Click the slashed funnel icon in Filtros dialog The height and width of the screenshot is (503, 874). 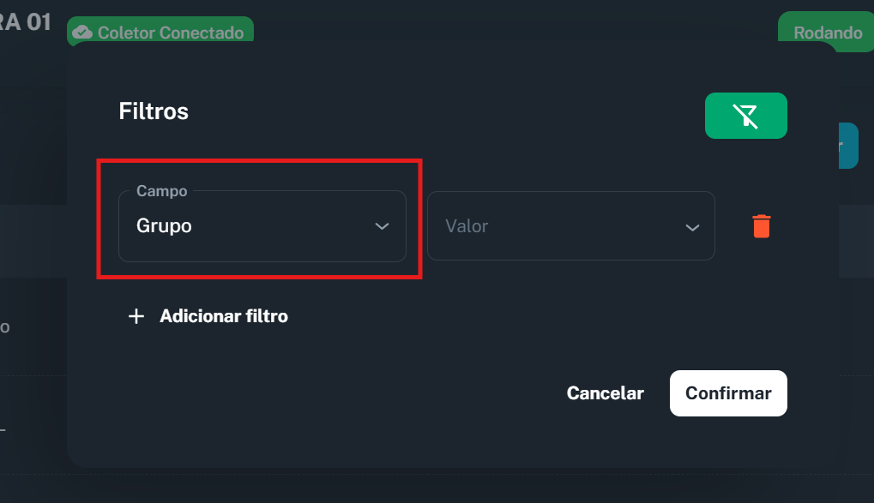(745, 115)
